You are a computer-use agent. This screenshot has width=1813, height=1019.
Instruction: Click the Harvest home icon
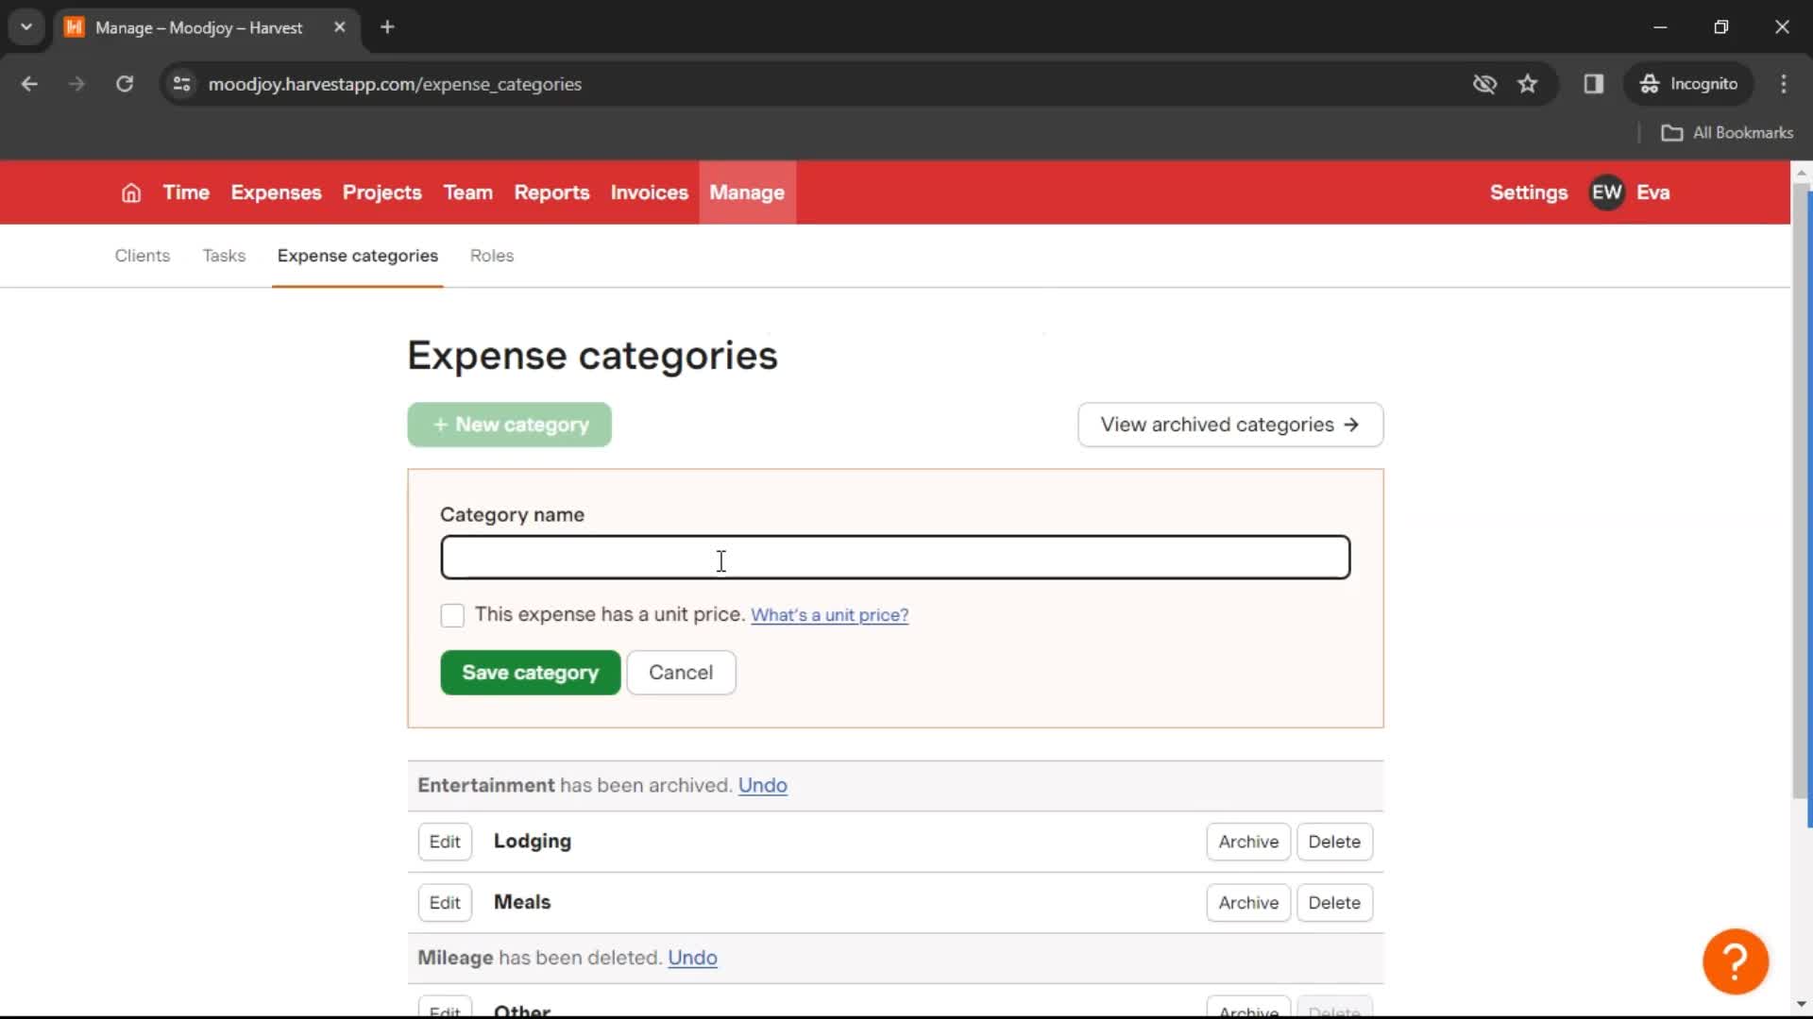129,192
